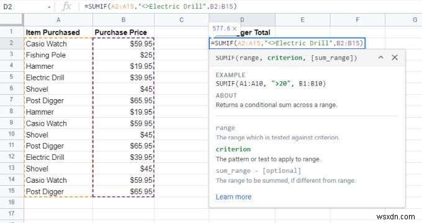The width and height of the screenshot is (422, 223).
Task: Dismiss the 577.6 result preview tooltip
Action: [235, 28]
